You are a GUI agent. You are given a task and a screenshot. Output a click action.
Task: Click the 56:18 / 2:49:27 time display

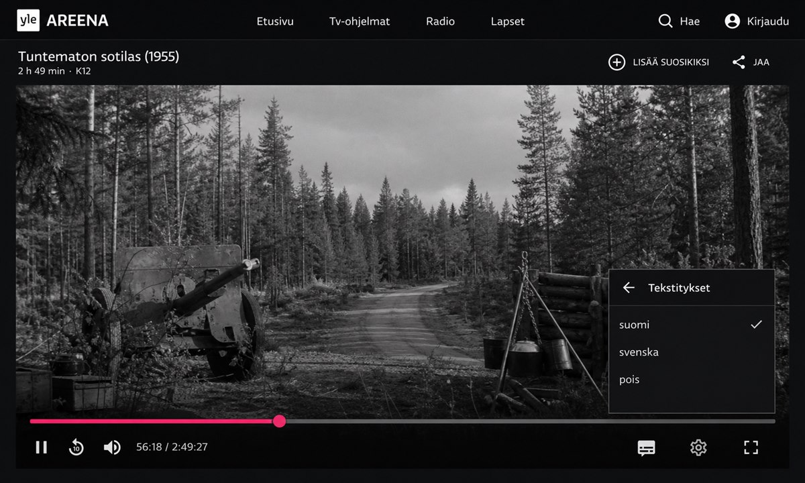[172, 447]
